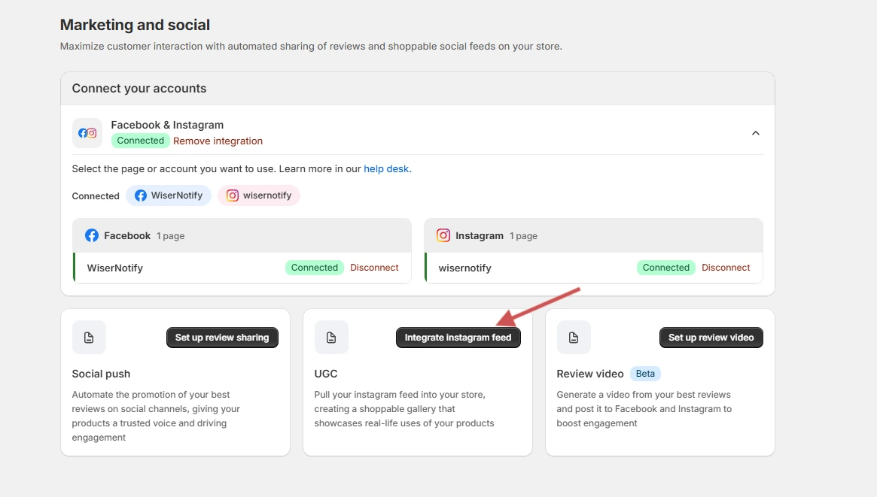Click the Facebook & Instagram title text
The height and width of the screenshot is (497, 877).
point(167,125)
